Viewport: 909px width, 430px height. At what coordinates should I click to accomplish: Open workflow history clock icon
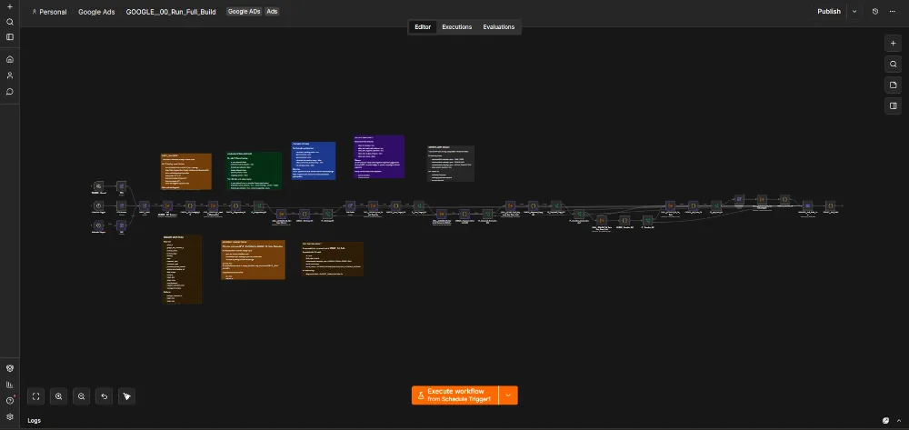pos(875,12)
